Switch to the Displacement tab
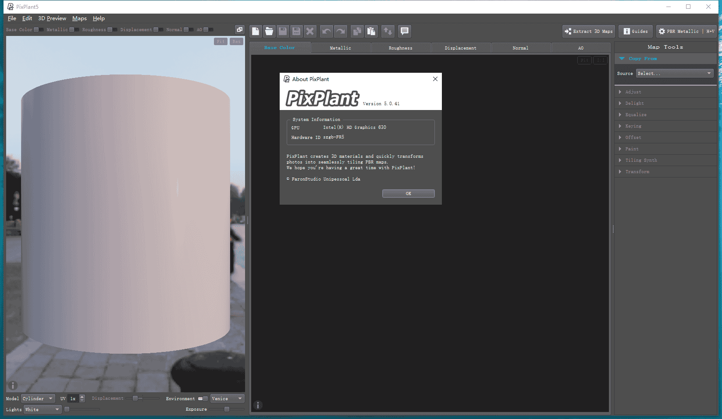This screenshot has height=419, width=722. tap(460, 48)
